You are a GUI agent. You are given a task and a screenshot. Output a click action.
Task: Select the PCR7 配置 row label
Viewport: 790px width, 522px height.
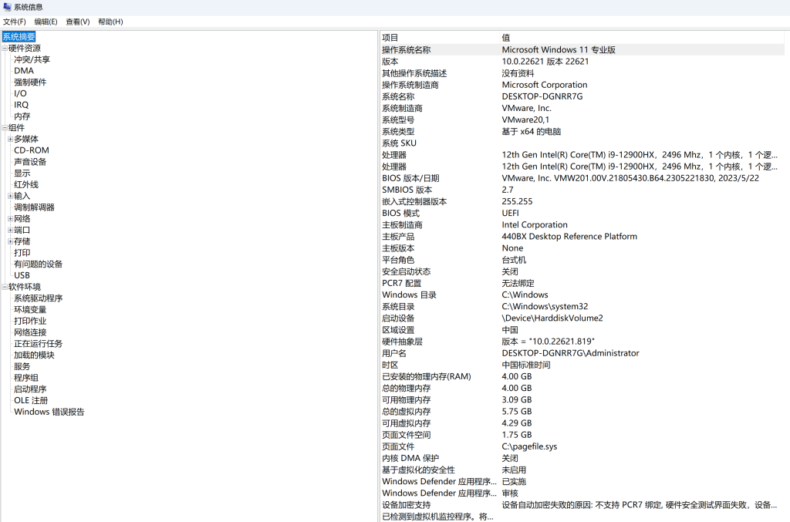point(401,284)
